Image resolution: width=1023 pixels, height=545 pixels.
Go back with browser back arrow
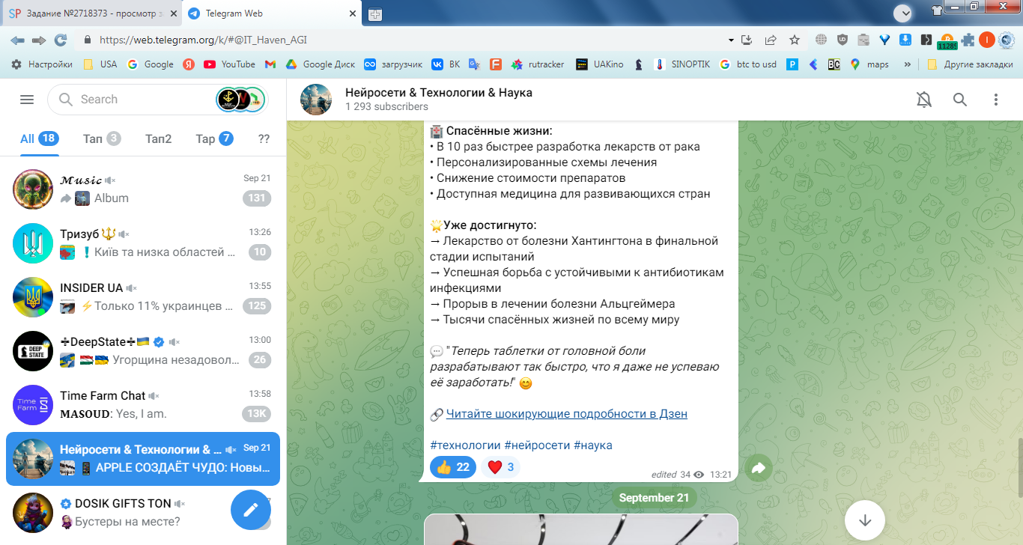(x=17, y=40)
